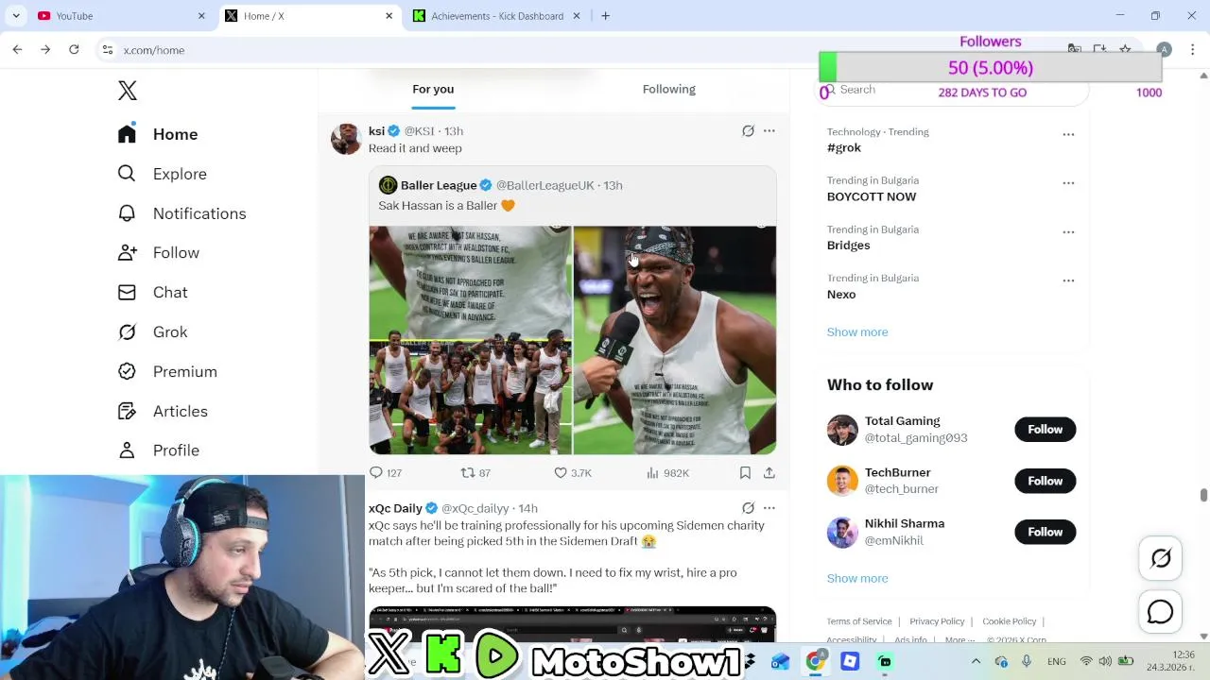Expand the system tray hidden icons chevron
This screenshot has width=1210, height=680.
coord(976,661)
